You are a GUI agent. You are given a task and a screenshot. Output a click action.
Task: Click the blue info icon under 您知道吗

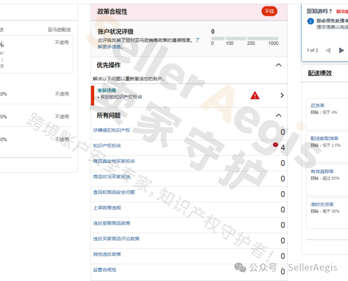[310, 21]
